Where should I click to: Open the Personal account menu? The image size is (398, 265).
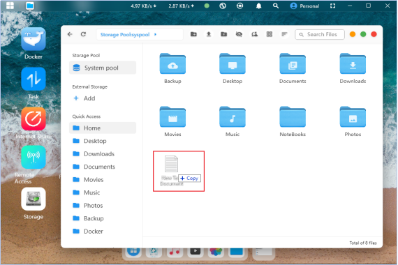(x=304, y=6)
